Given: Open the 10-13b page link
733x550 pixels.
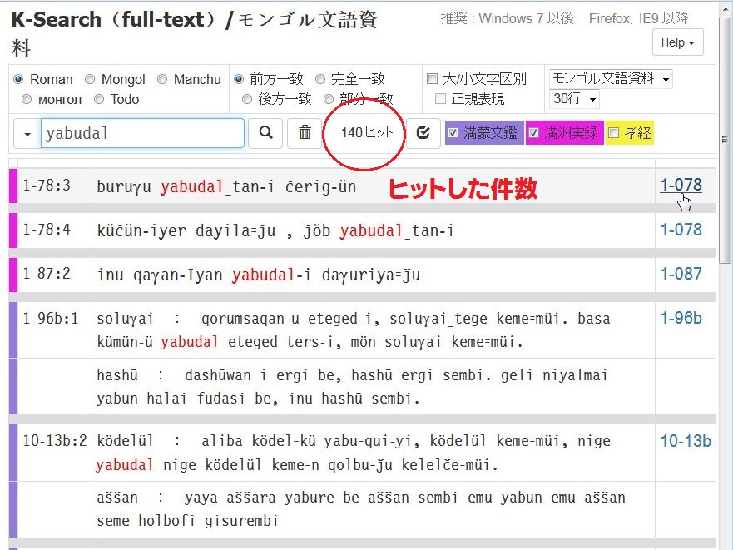Looking at the screenshot, I should click(685, 441).
